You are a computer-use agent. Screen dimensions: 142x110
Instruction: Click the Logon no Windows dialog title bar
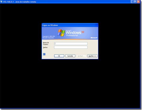[x=70, y=25]
